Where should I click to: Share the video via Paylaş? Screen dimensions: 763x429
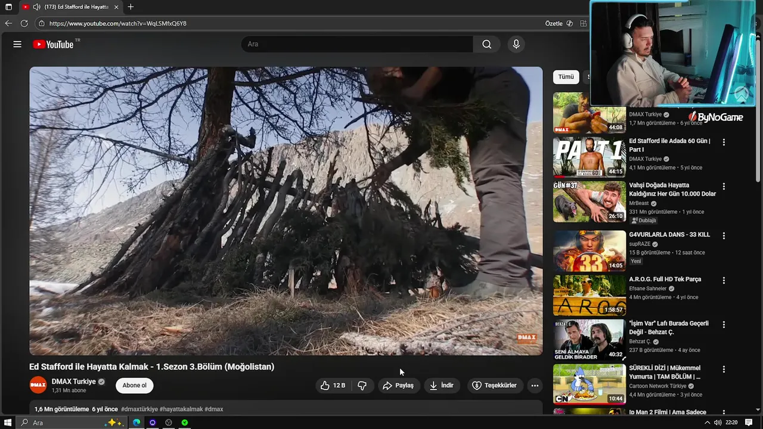(x=398, y=386)
